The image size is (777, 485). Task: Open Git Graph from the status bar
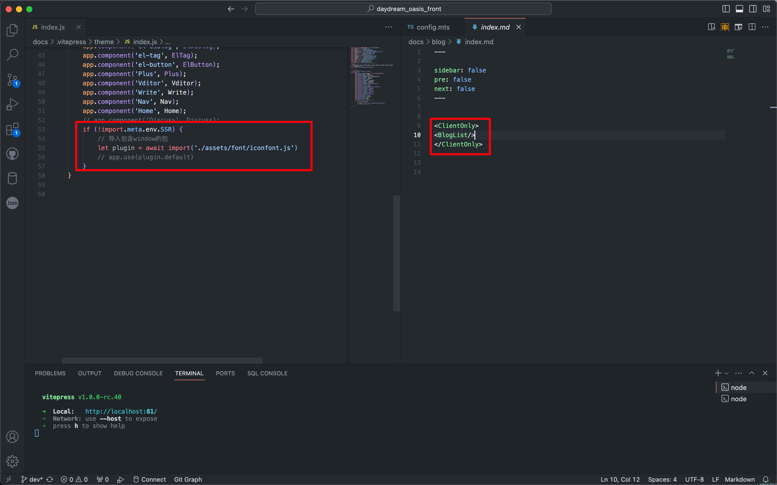coord(188,479)
